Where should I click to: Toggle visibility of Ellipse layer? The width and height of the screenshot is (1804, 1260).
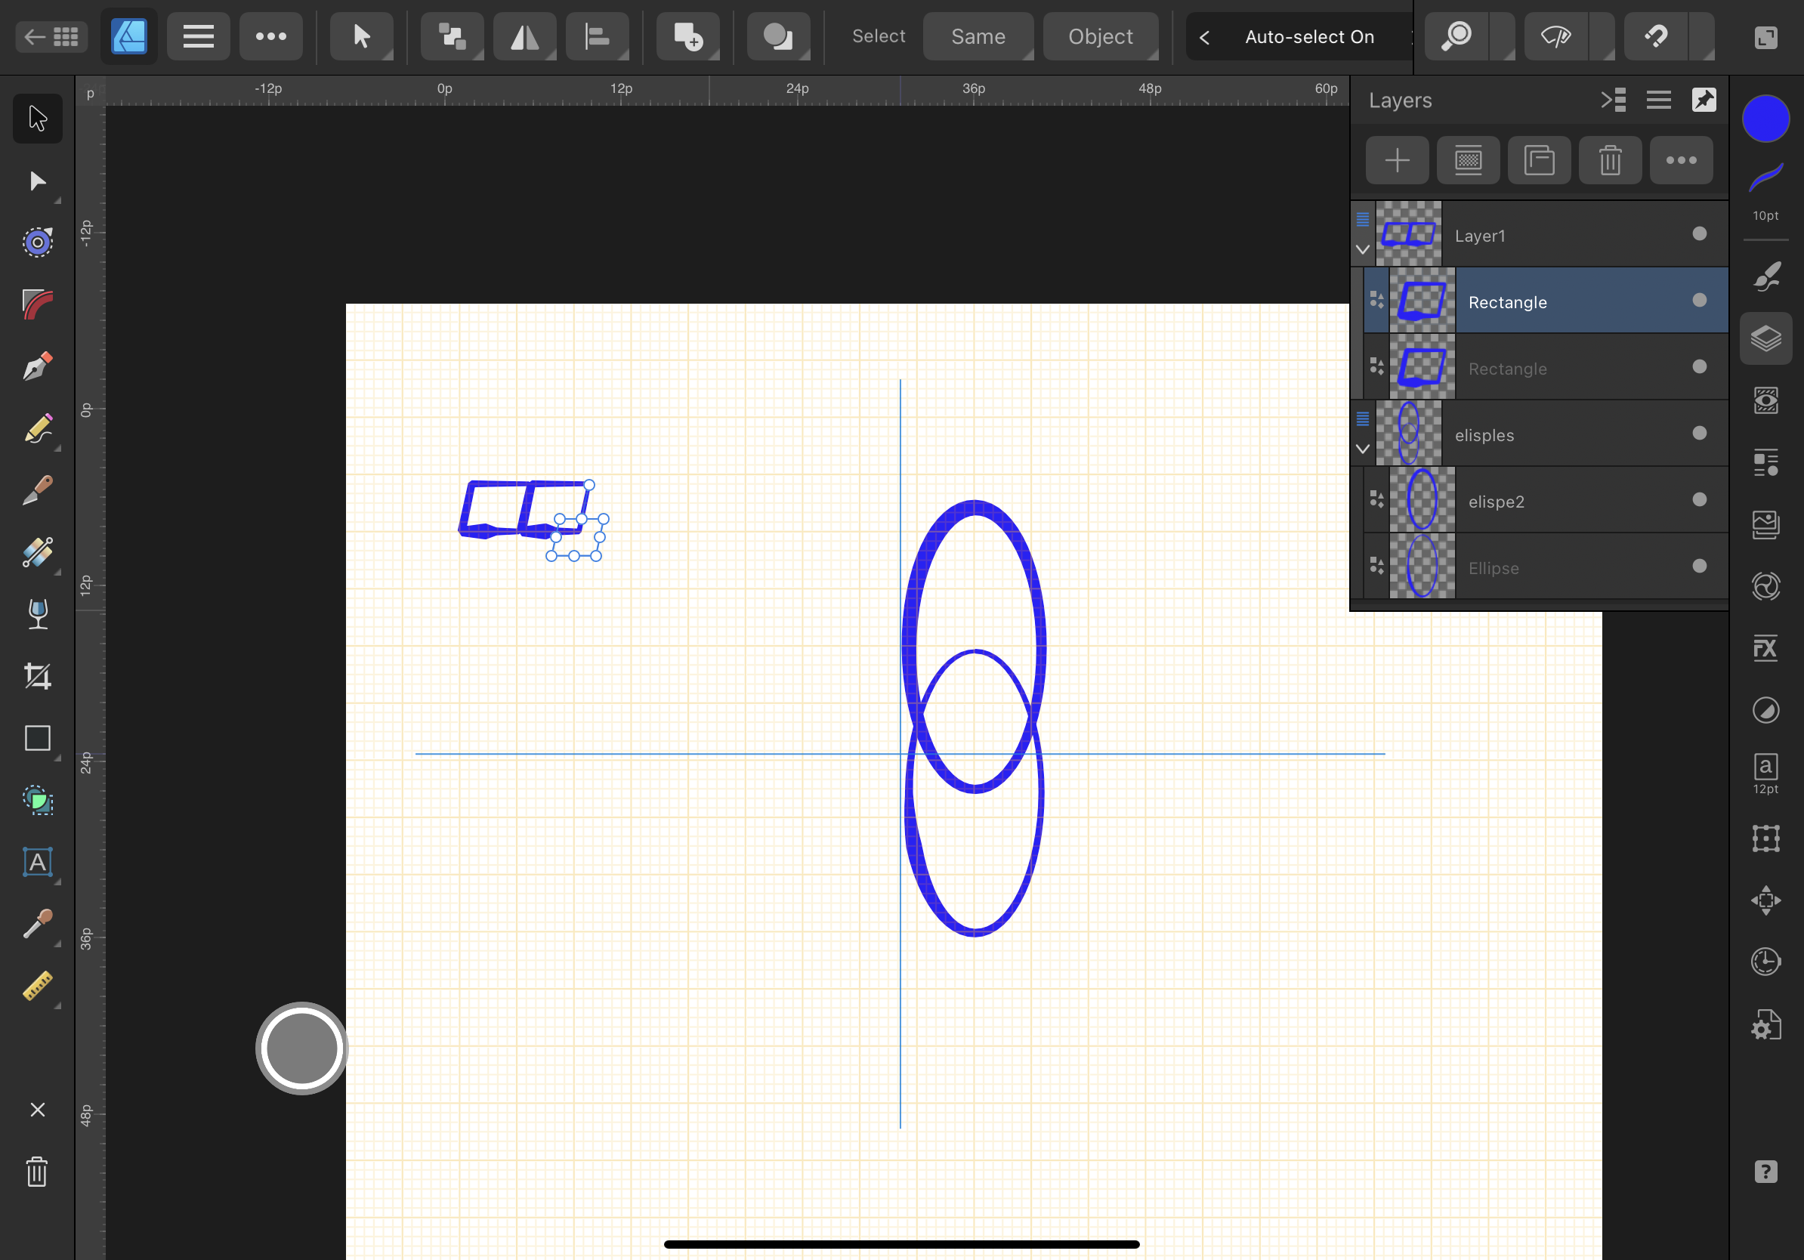[1699, 567]
